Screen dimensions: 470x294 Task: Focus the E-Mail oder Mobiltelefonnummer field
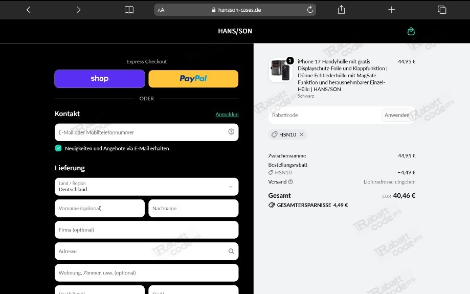(147, 132)
